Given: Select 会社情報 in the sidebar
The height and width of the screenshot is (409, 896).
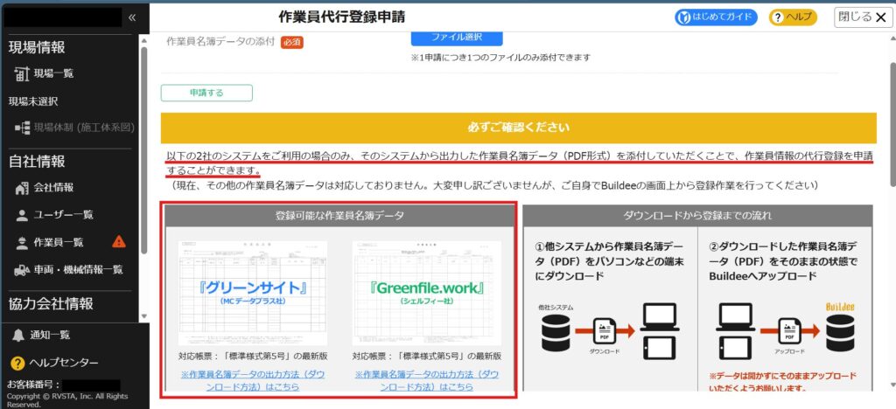Looking at the screenshot, I should coord(53,188).
